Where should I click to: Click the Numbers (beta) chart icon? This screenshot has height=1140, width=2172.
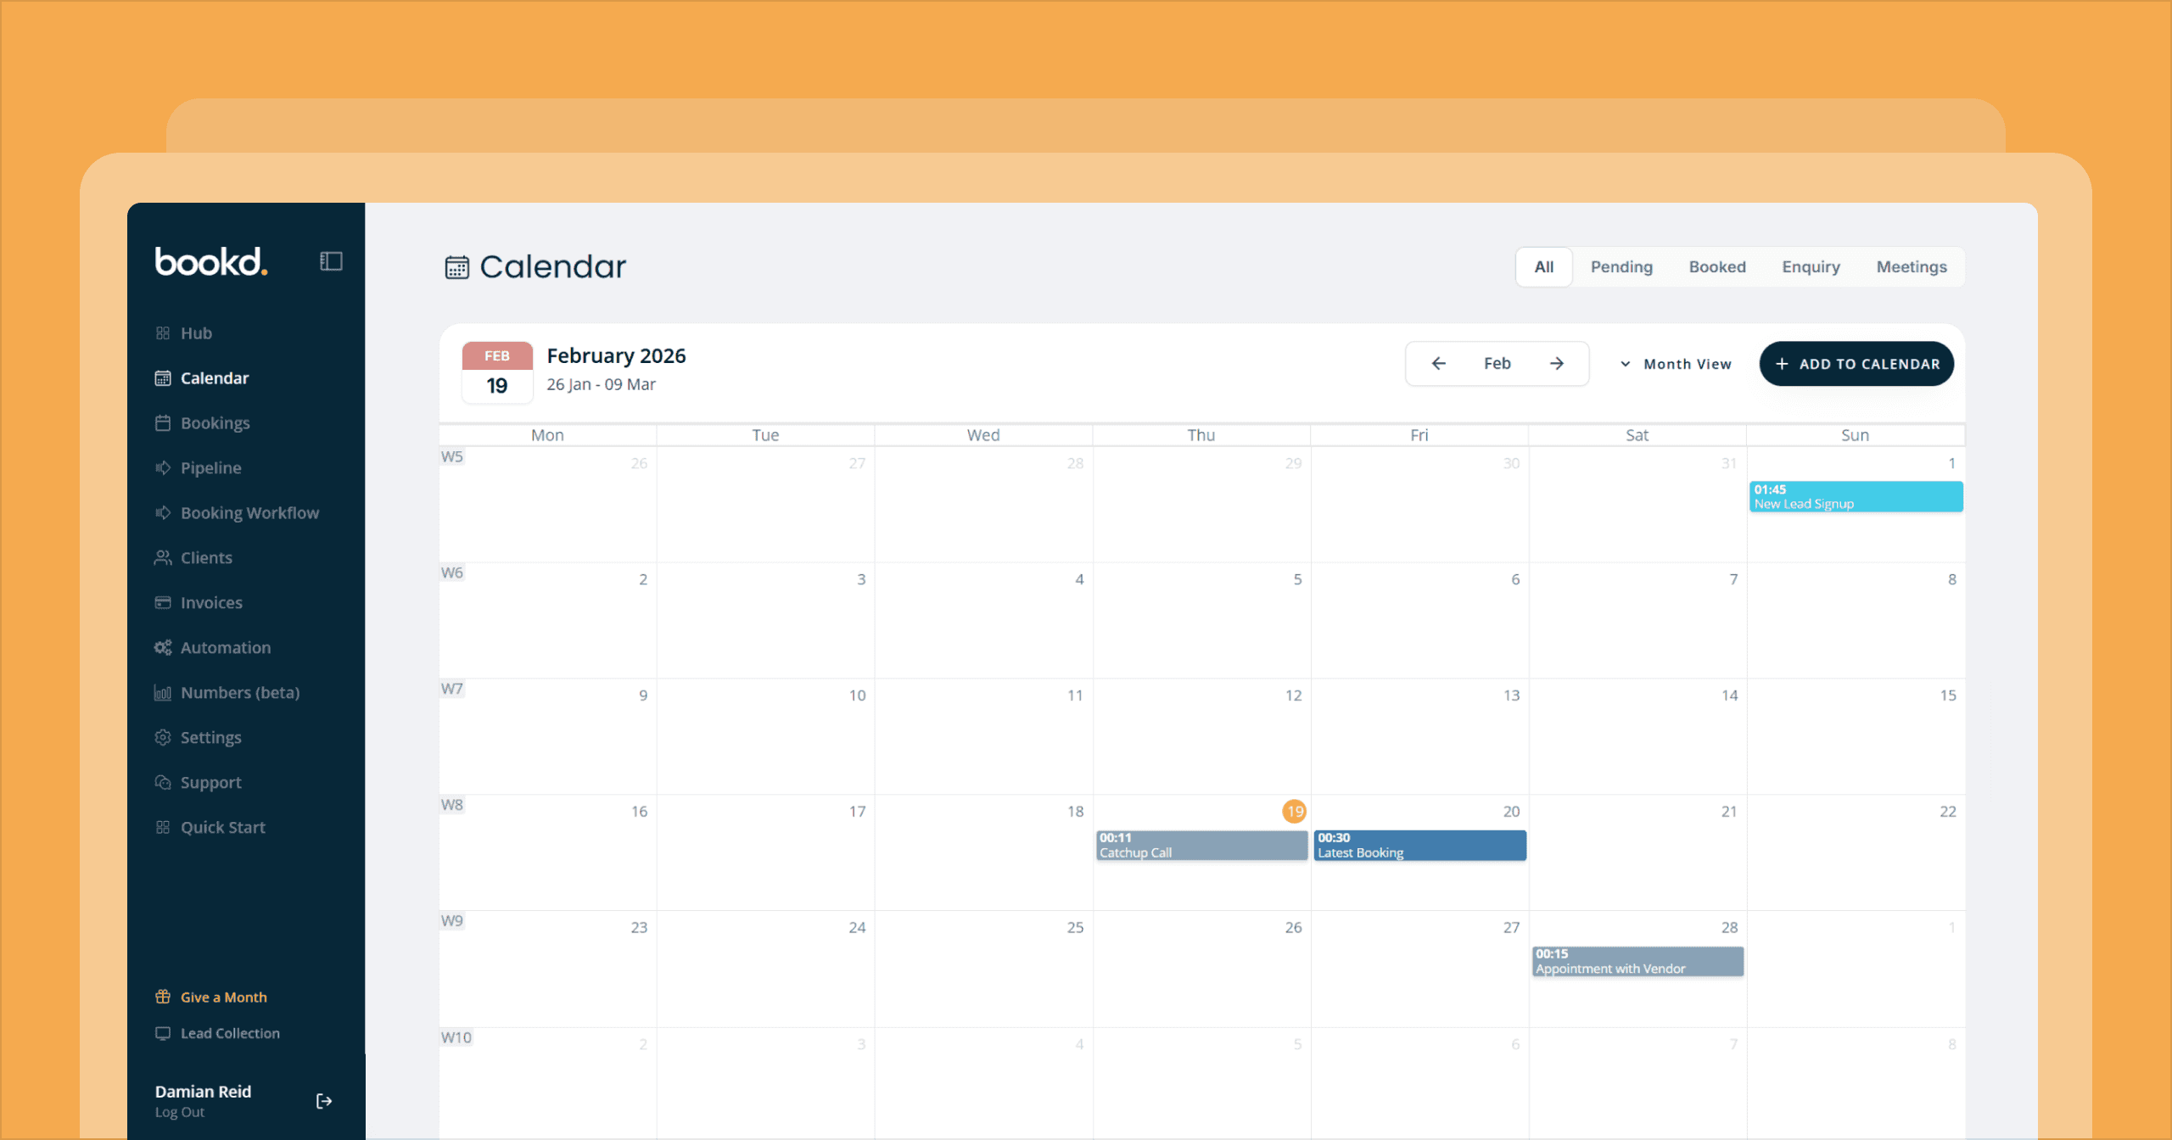coord(163,693)
